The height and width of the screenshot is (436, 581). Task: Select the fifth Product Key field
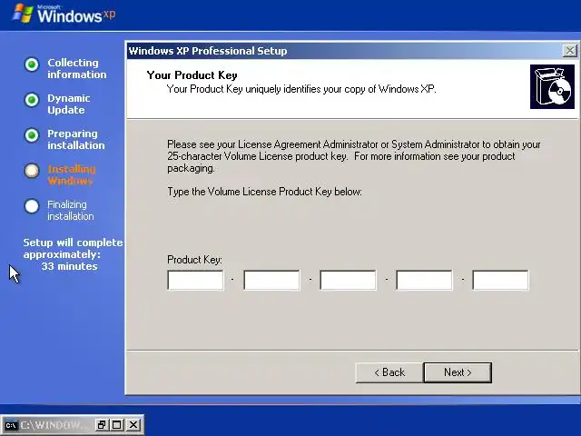tap(500, 280)
